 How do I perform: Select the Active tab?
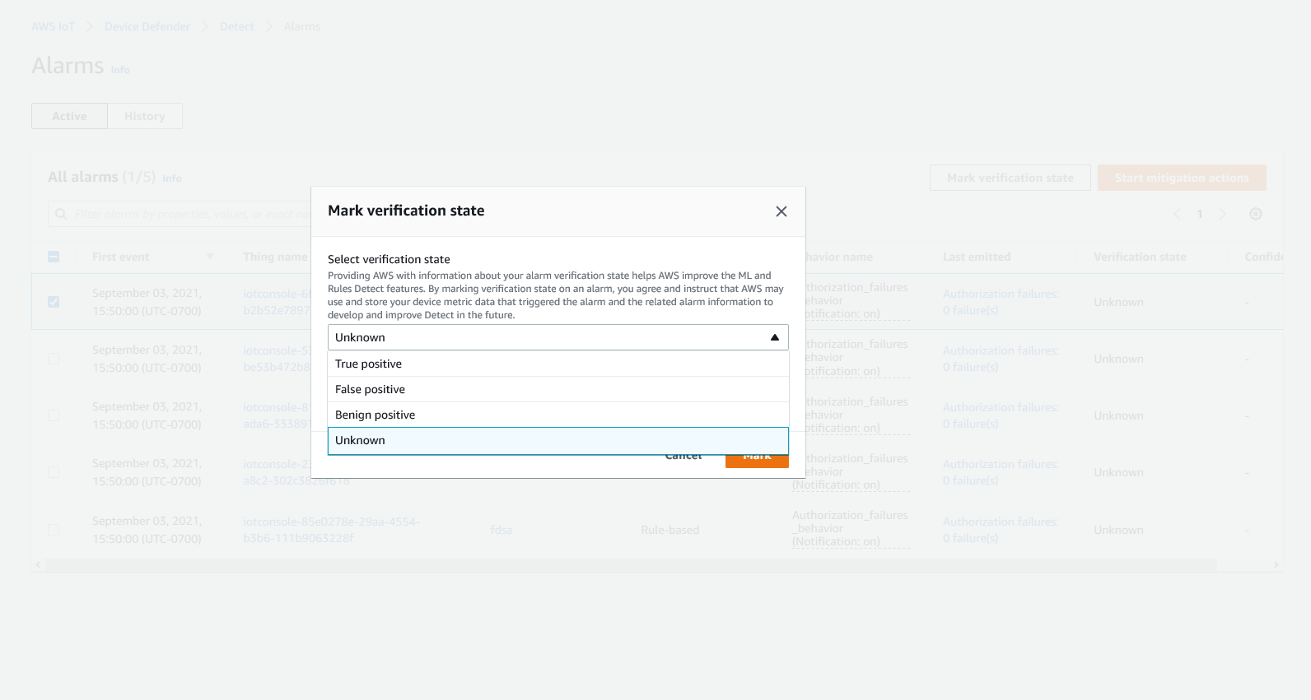pyautogui.click(x=69, y=115)
